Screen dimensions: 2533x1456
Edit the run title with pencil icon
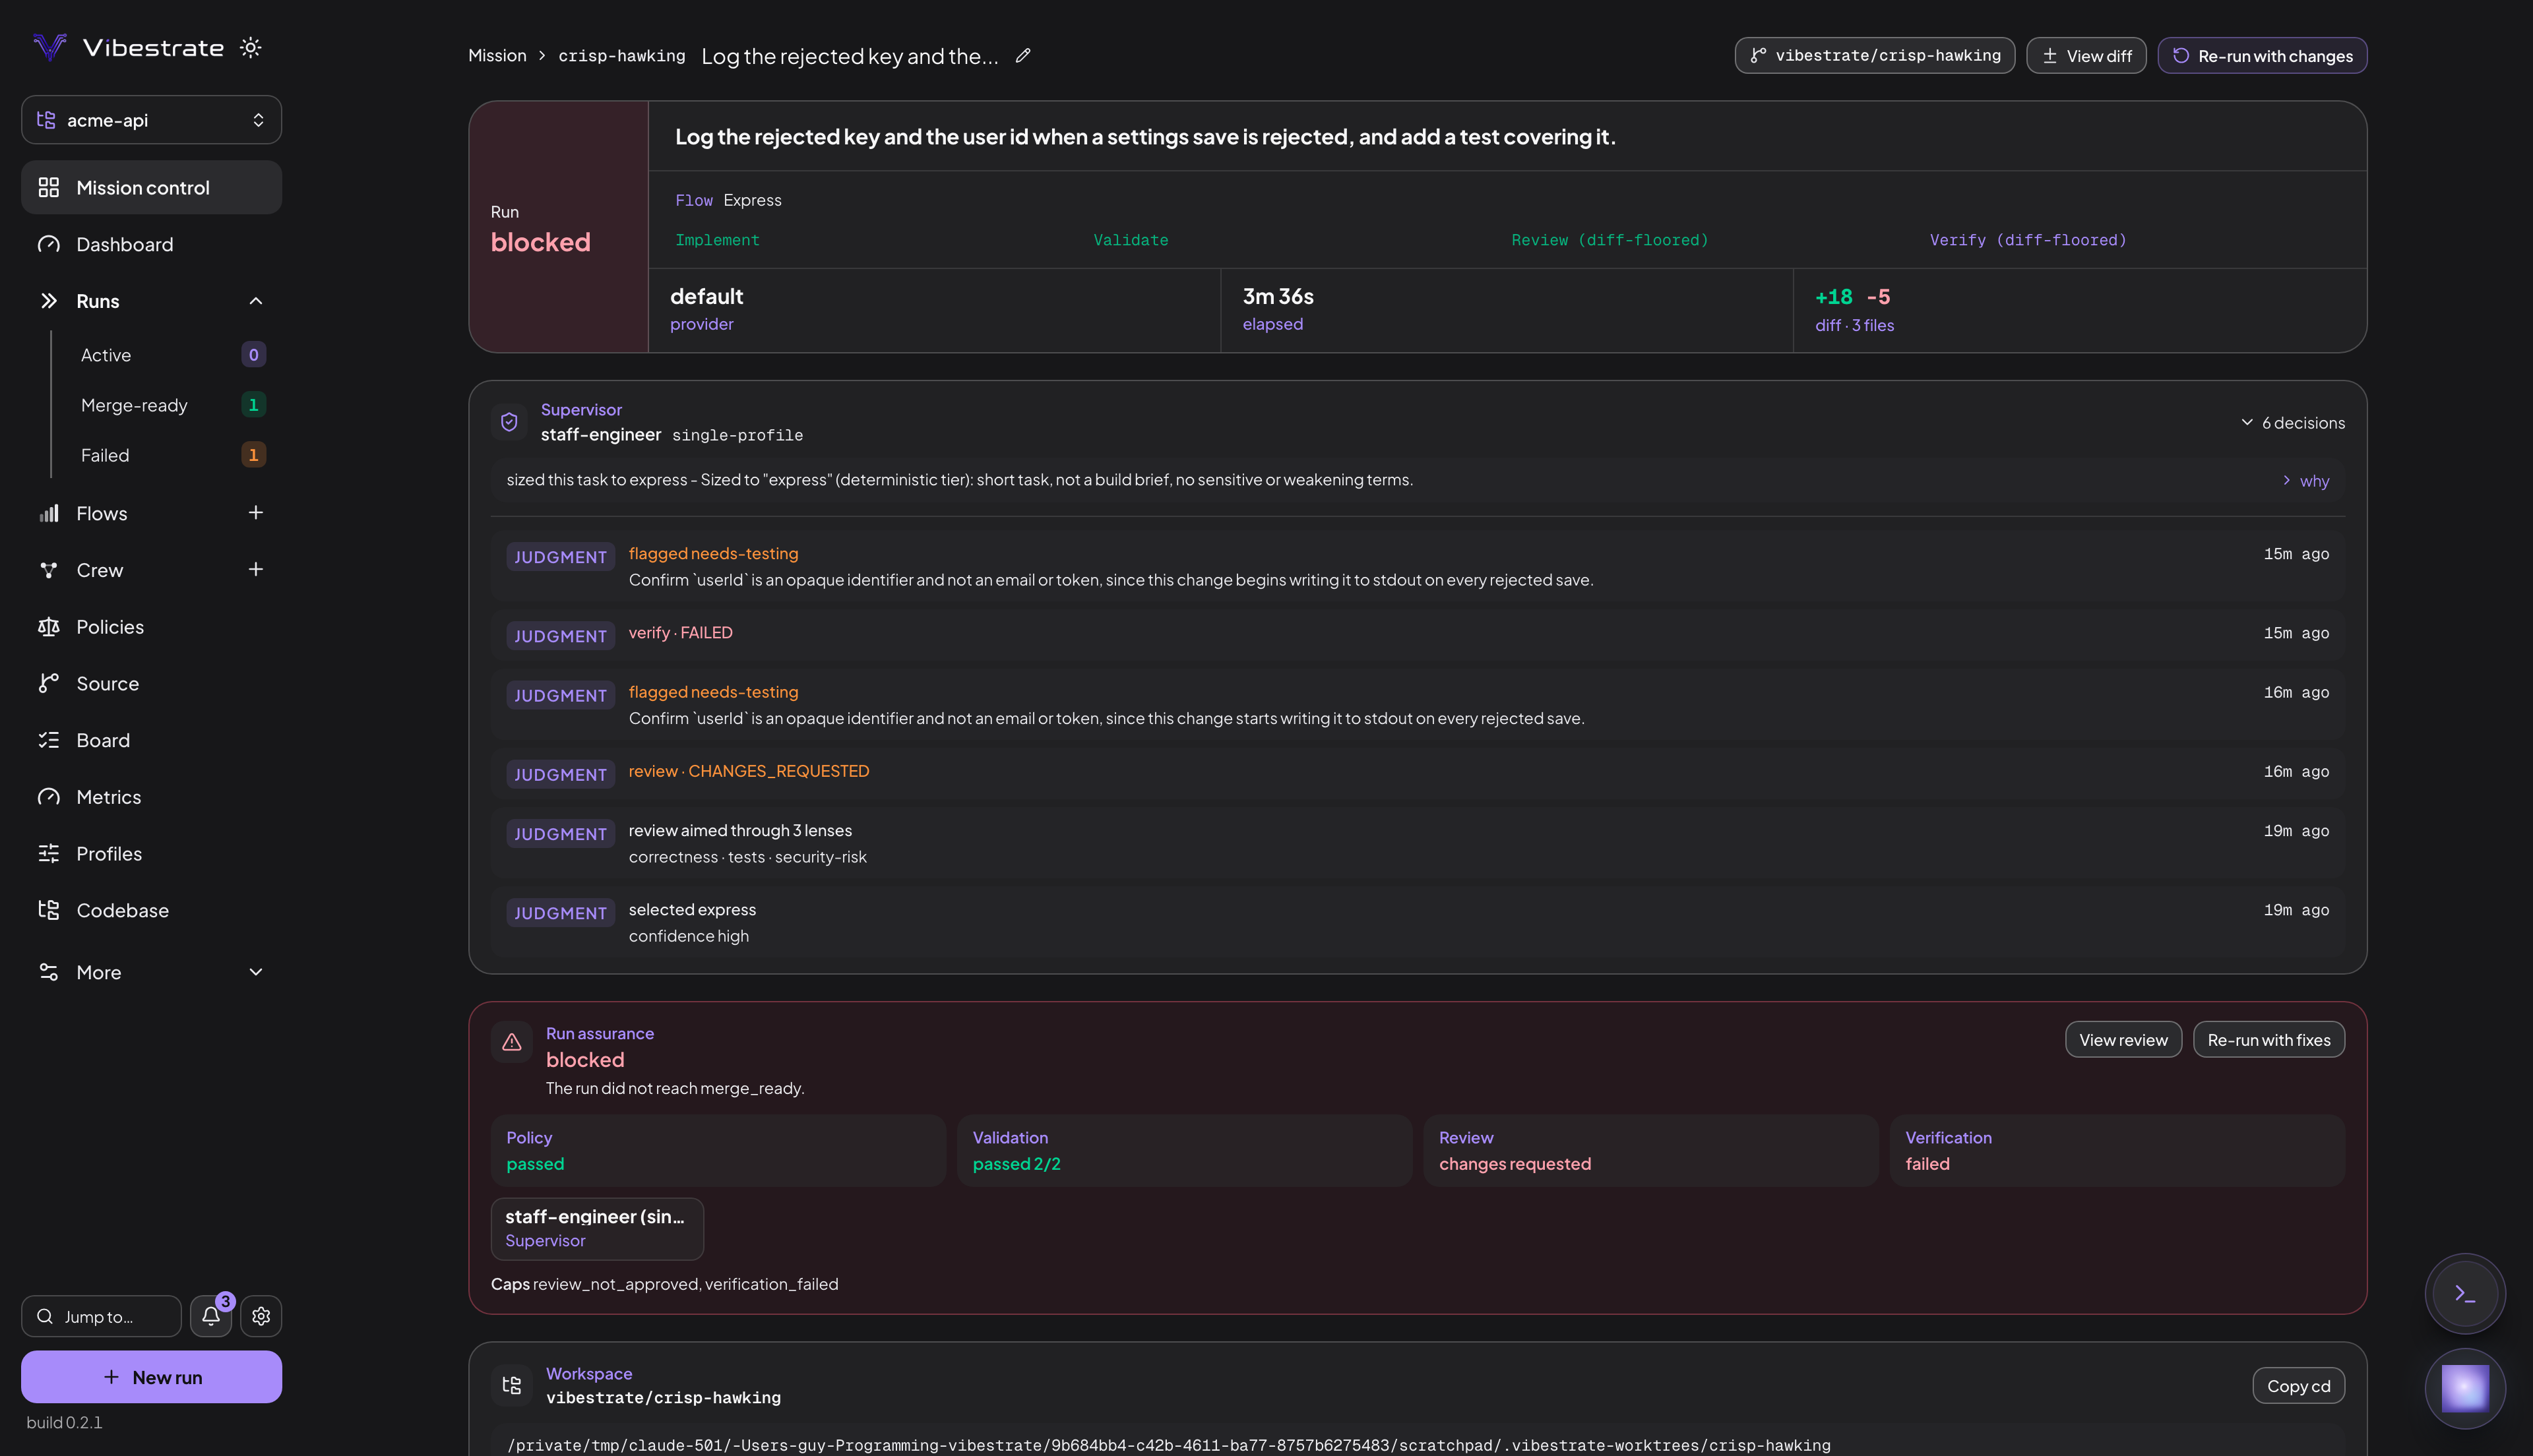click(1023, 56)
